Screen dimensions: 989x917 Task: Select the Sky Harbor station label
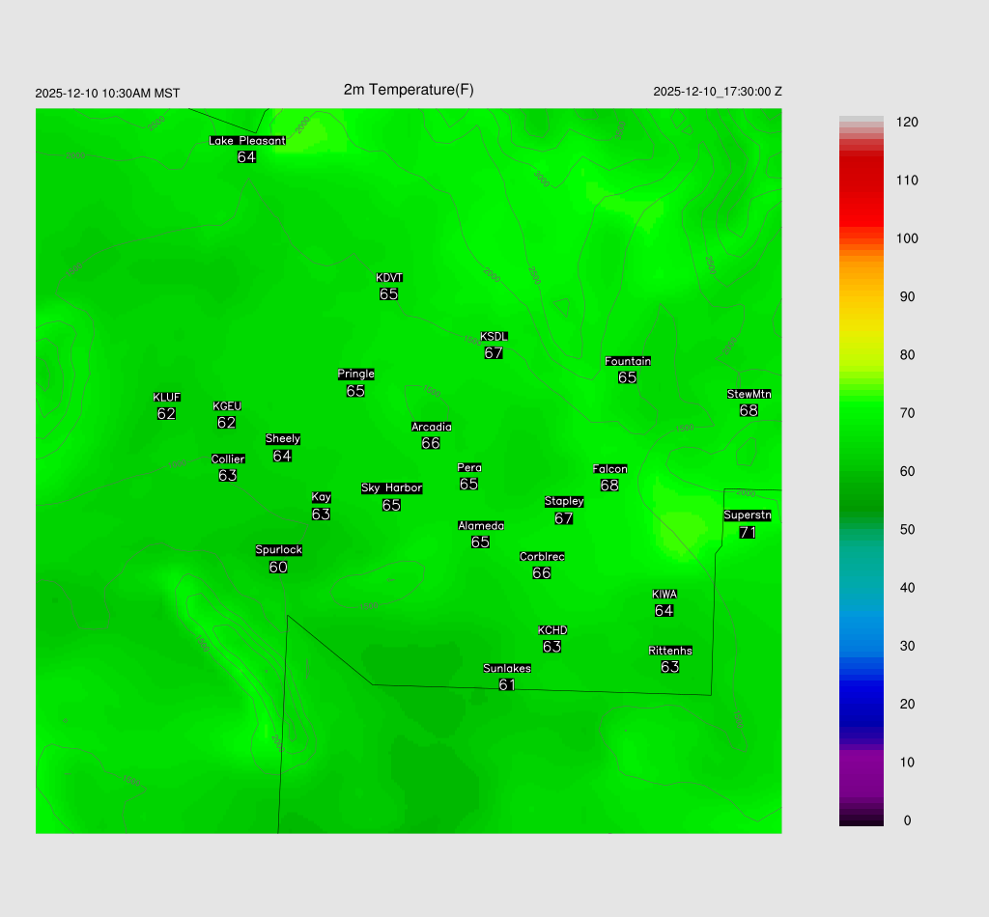tap(391, 488)
